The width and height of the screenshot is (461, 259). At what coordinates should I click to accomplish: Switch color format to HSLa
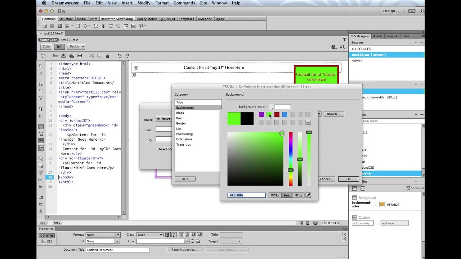coord(298,195)
